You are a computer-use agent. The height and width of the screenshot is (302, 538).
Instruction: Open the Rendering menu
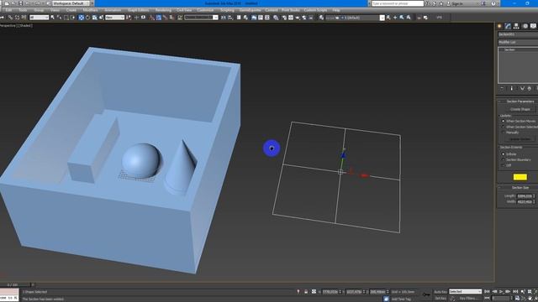click(163, 10)
